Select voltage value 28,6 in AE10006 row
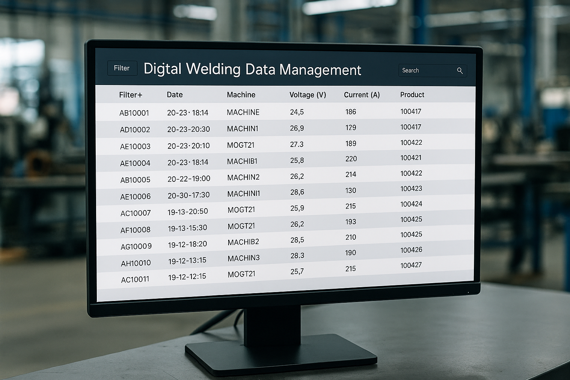 (297, 192)
